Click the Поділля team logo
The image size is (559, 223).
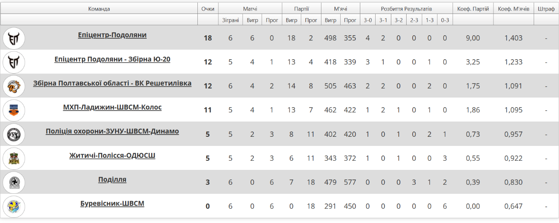tap(14, 182)
